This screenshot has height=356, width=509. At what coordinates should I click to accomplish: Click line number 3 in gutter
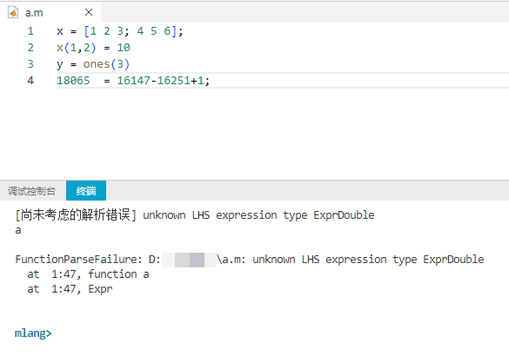pos(31,64)
